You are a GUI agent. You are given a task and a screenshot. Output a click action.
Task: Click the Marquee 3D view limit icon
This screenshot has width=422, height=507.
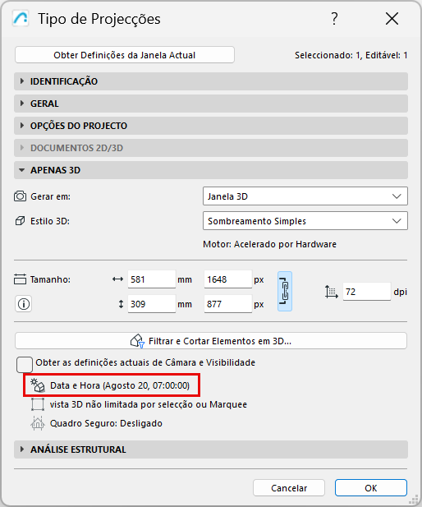[38, 404]
